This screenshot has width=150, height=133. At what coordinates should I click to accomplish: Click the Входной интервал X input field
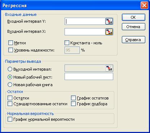click(85, 32)
